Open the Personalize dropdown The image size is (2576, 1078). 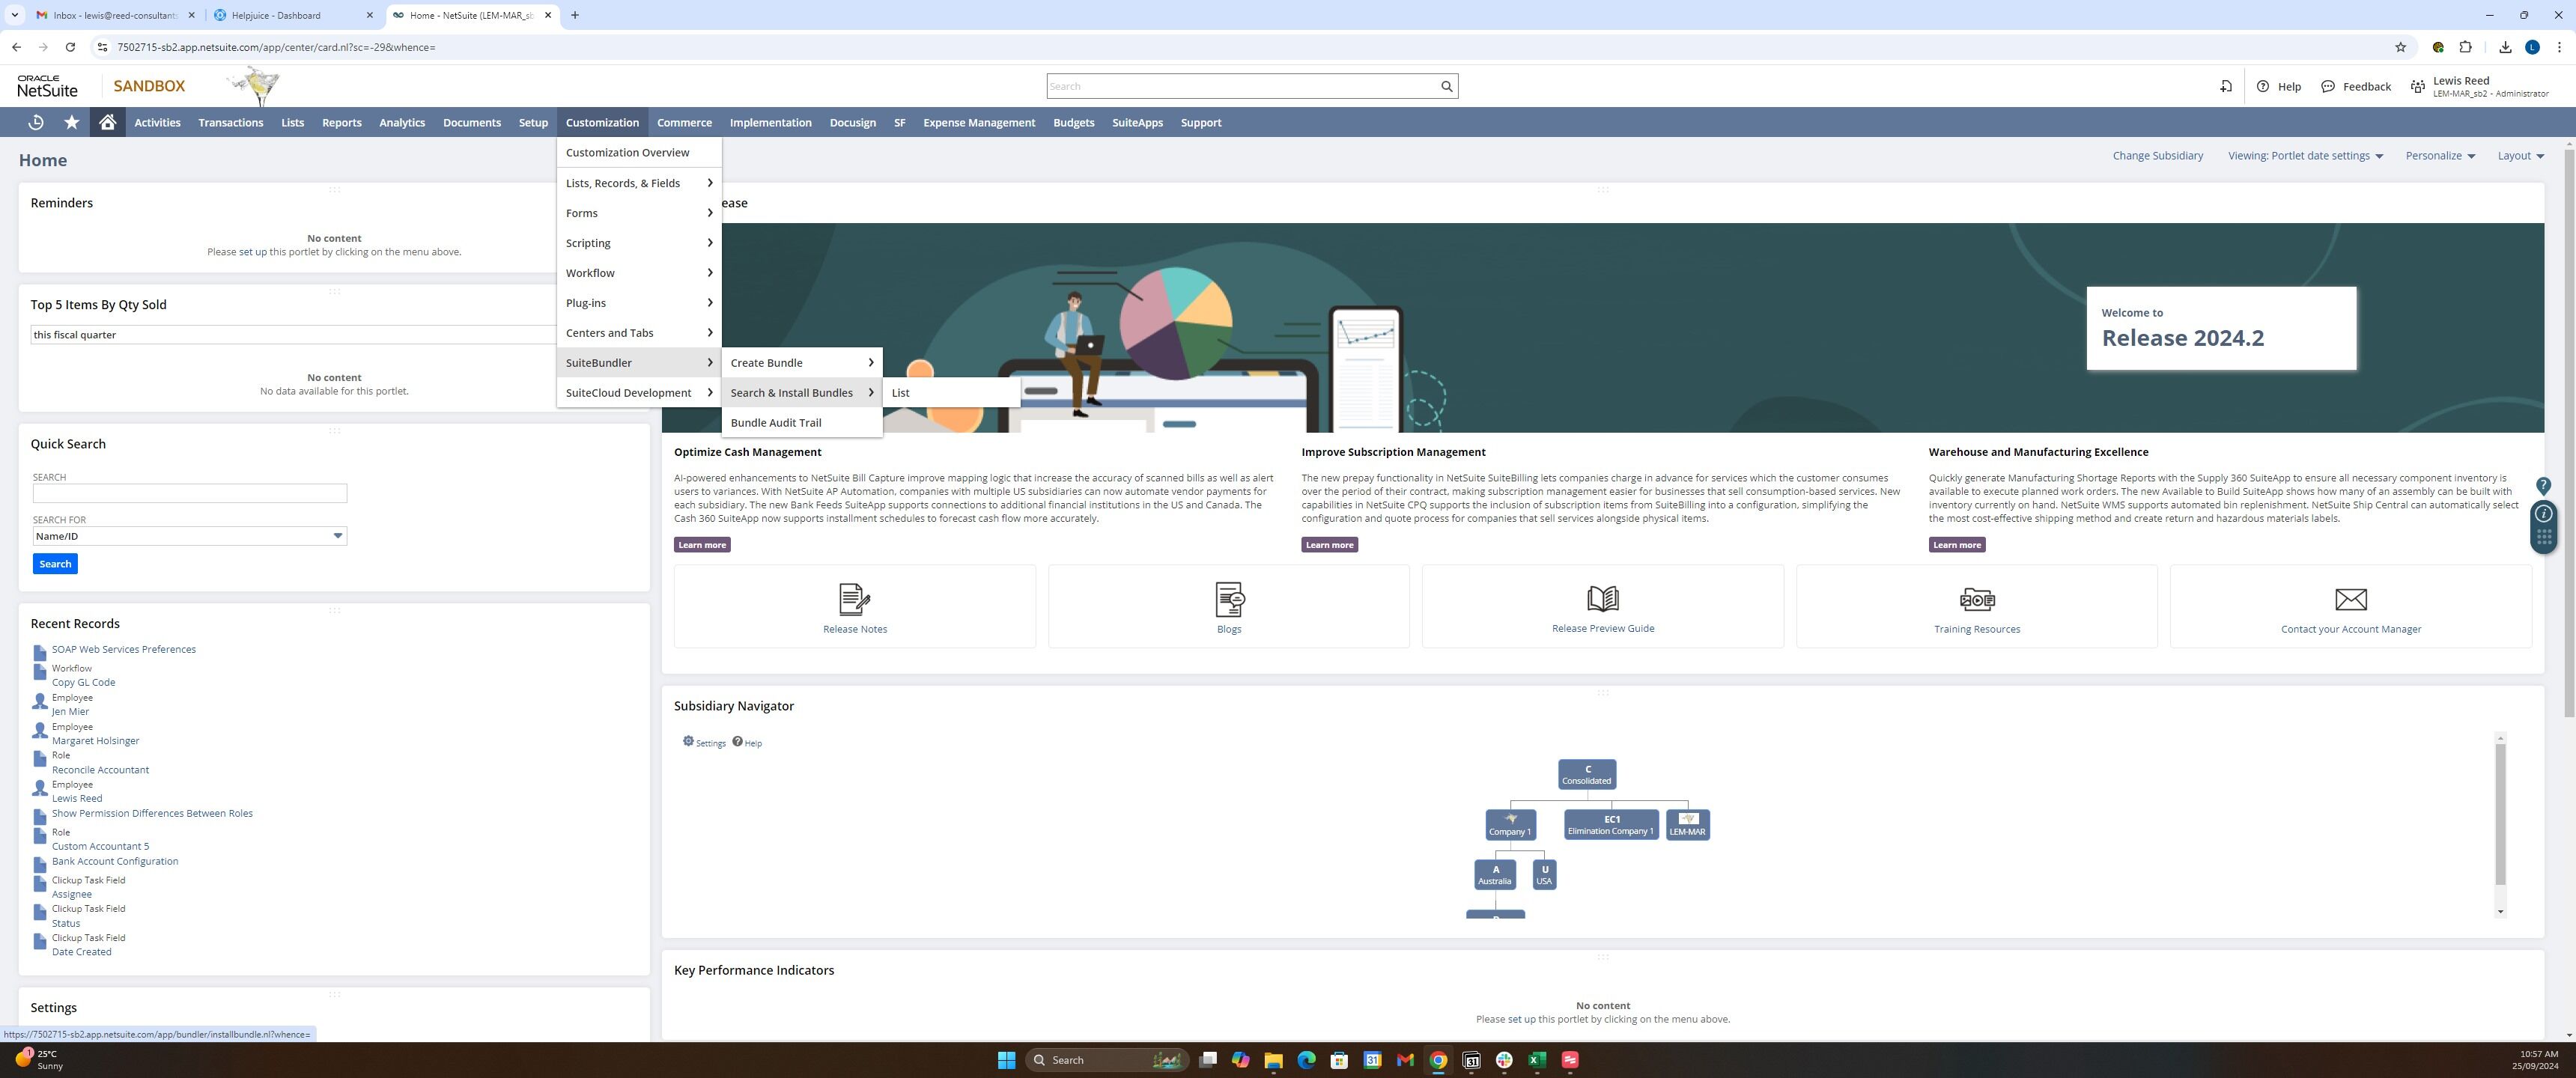tap(2440, 156)
